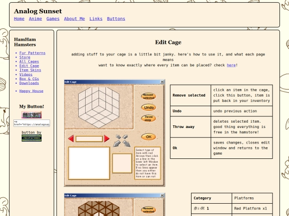Visit the Happy House link
The height and width of the screenshot is (216, 289).
coord(32,91)
